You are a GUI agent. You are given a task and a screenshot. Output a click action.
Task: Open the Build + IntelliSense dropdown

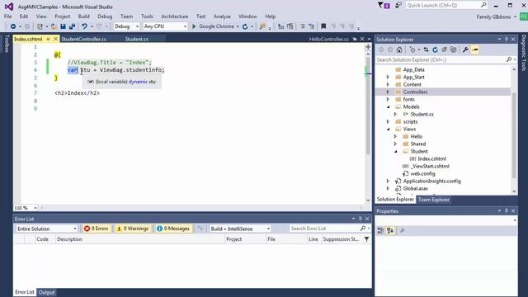(239, 229)
